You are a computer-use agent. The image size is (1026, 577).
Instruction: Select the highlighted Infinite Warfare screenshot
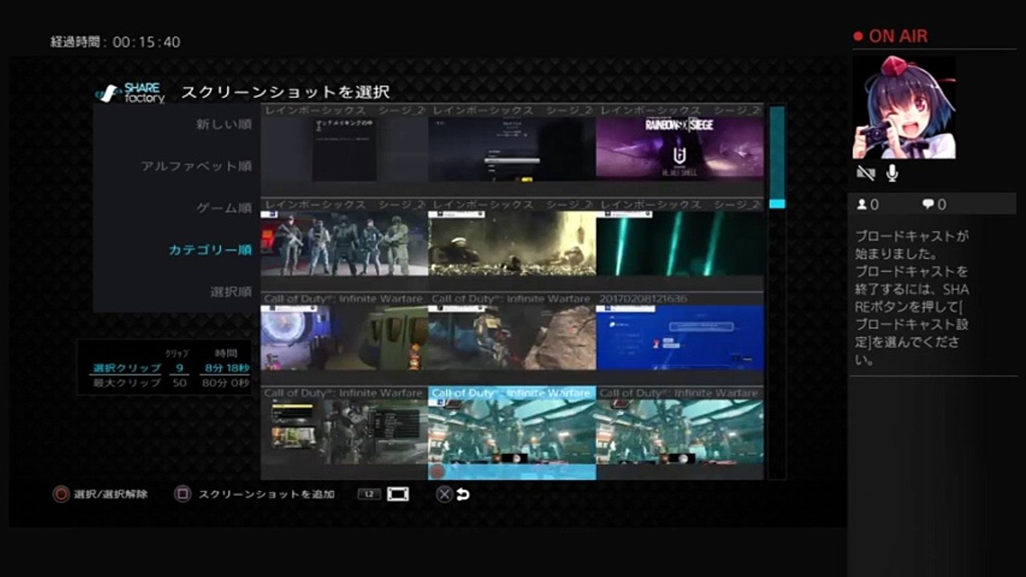coord(512,433)
